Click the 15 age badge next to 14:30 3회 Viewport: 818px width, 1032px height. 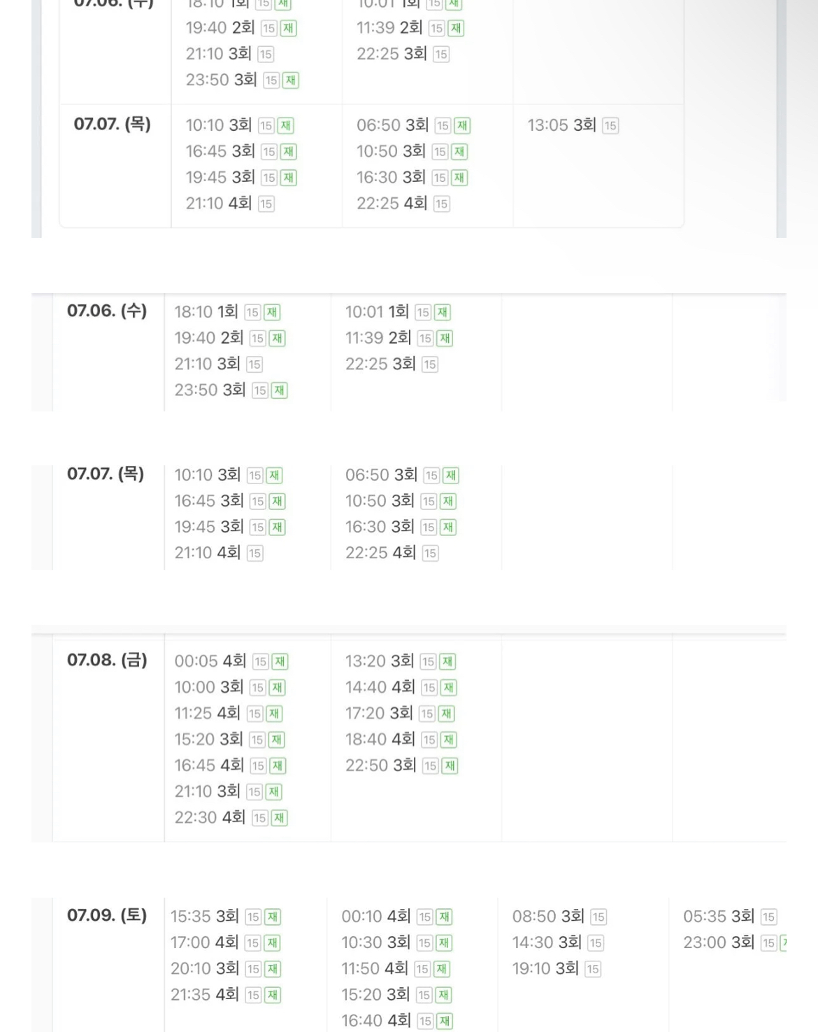[x=596, y=943]
